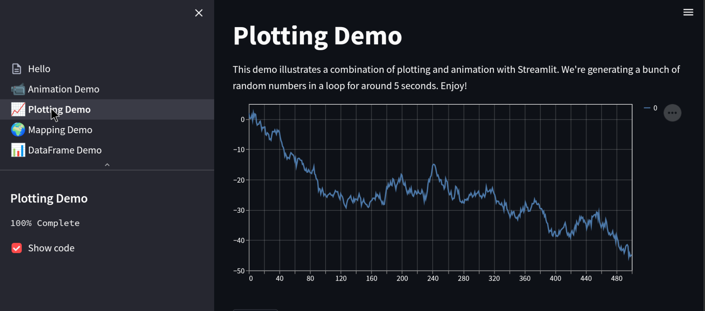
Task: Click the DataFrame Demo bar chart icon
Action: [18, 150]
